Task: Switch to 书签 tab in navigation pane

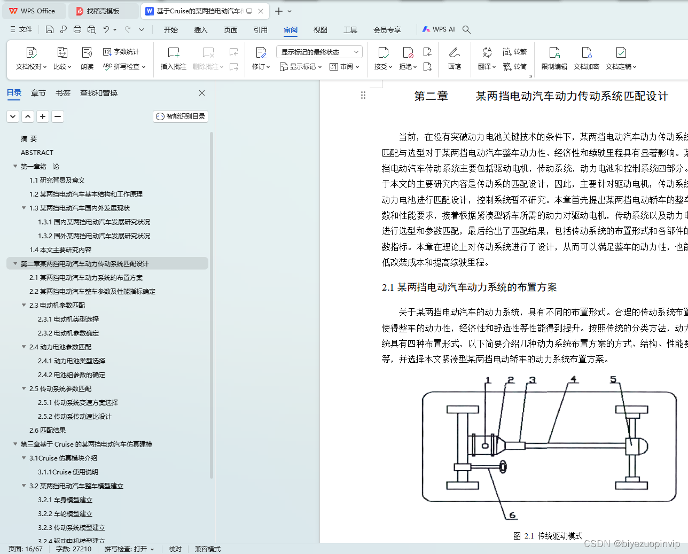Action: coord(63,93)
